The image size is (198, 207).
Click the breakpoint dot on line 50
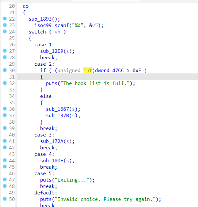[5, 199]
